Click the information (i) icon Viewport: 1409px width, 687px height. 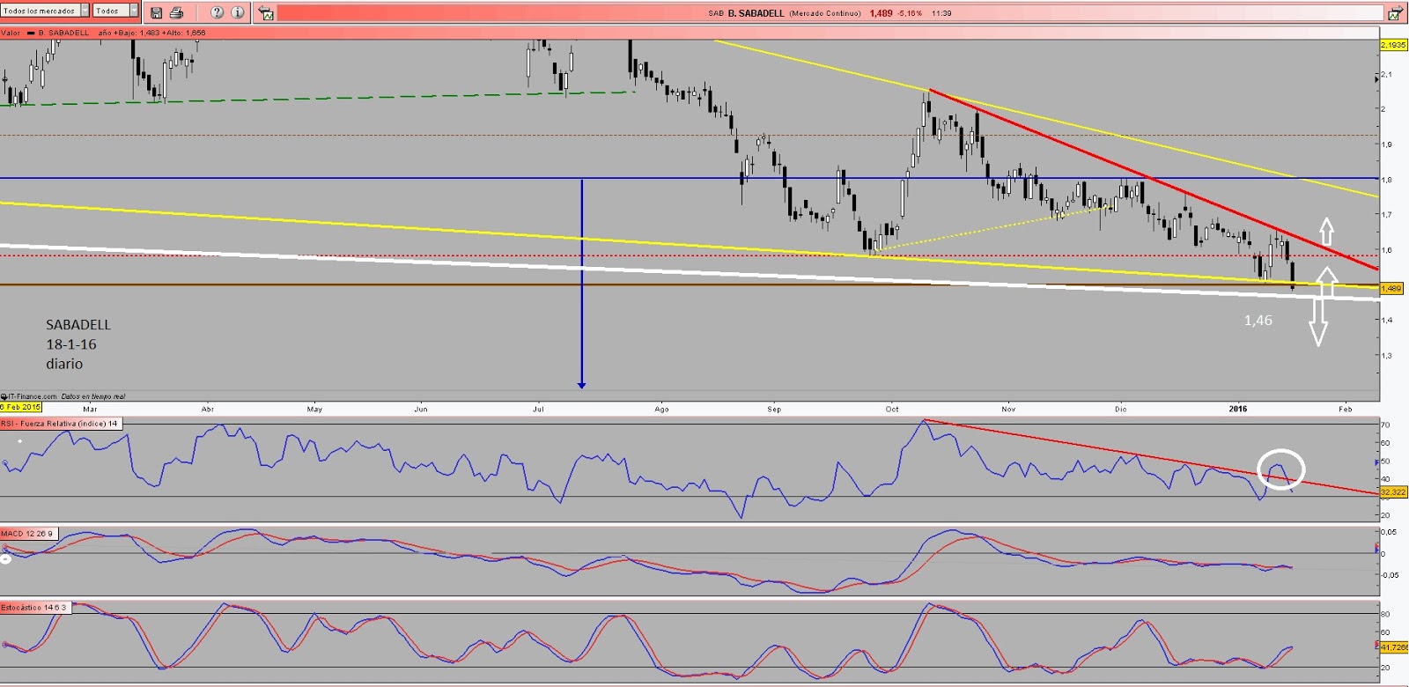point(238,12)
